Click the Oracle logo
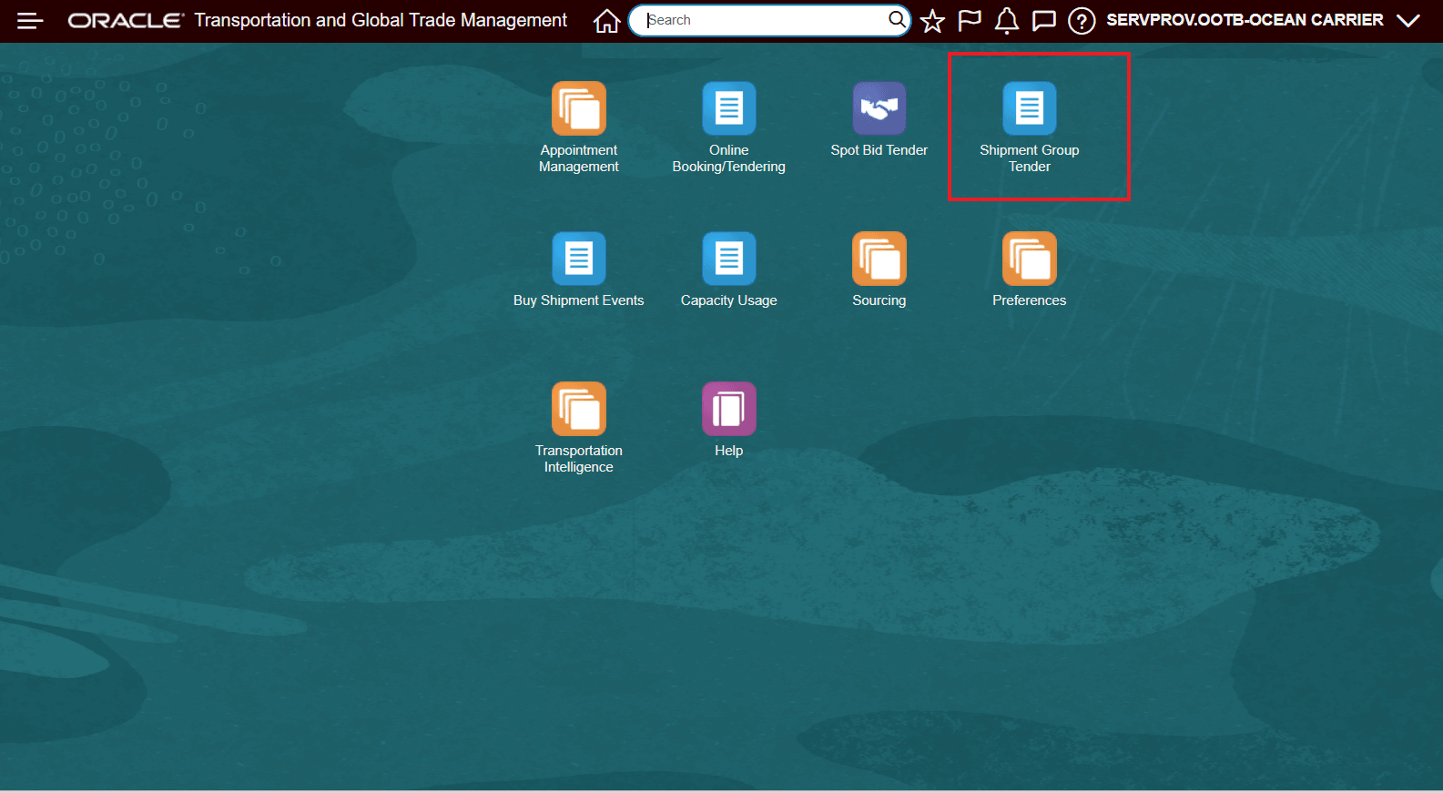1443x793 pixels. (x=126, y=20)
